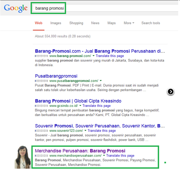Click the Google logo
180x173 pixels.
[16, 8]
